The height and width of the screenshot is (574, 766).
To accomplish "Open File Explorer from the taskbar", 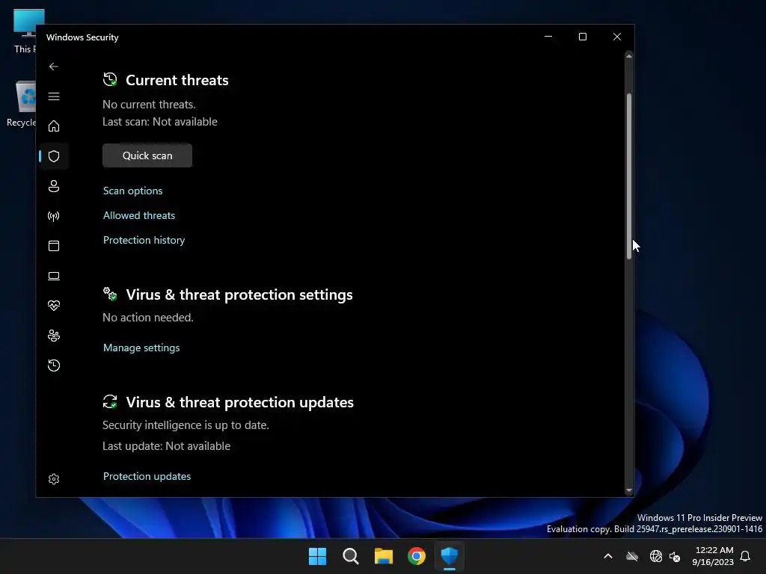I will 384,556.
